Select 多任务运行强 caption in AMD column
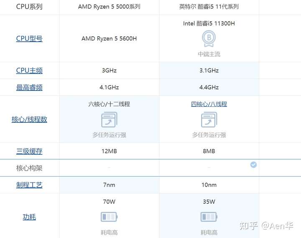The height and width of the screenshot is (238, 301). pyautogui.click(x=109, y=135)
